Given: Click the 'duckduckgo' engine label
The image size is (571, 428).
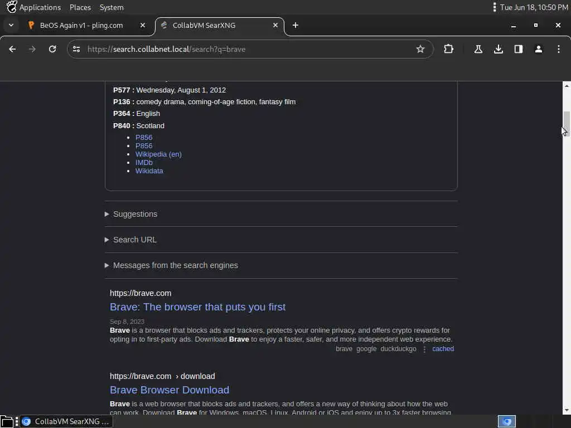Looking at the screenshot, I should pyautogui.click(x=398, y=349).
